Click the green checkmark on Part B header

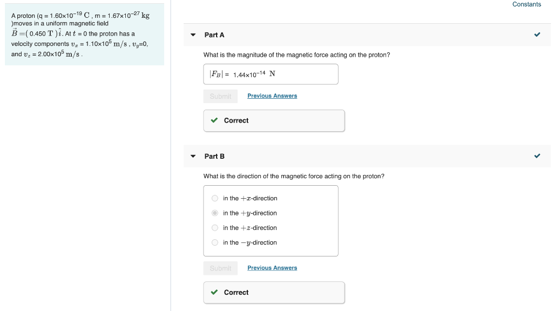tap(537, 155)
